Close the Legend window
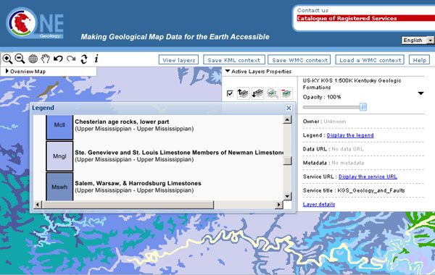 pyautogui.click(x=289, y=108)
